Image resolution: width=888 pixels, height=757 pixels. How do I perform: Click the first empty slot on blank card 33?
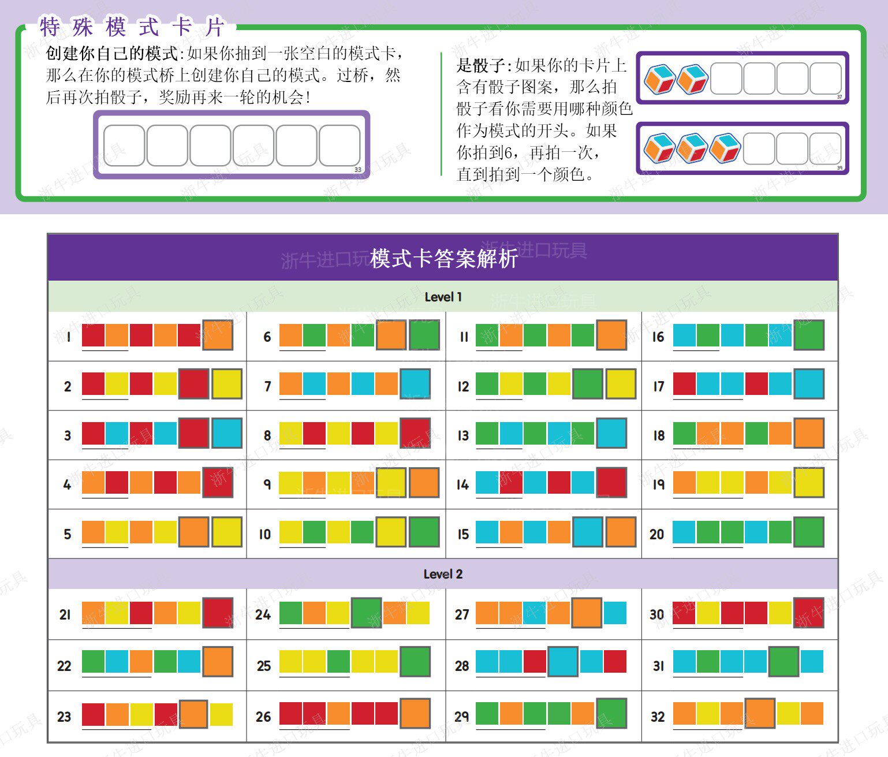pyautogui.click(x=124, y=146)
